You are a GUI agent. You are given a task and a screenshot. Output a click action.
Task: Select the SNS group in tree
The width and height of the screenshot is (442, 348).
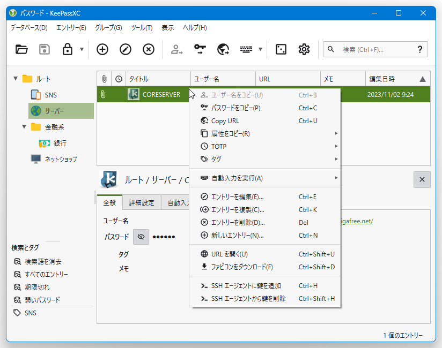click(51, 95)
